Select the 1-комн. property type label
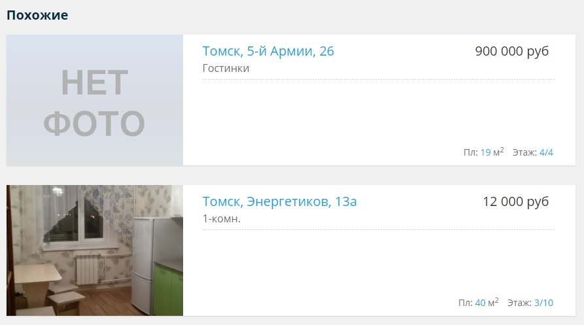 click(221, 218)
